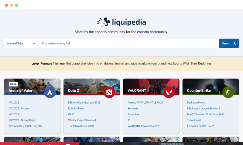Viewport: 243px width, 145px height.
Task: Open European PL S13: Div. 2 link
Action: pyautogui.click(x=200, y=126)
